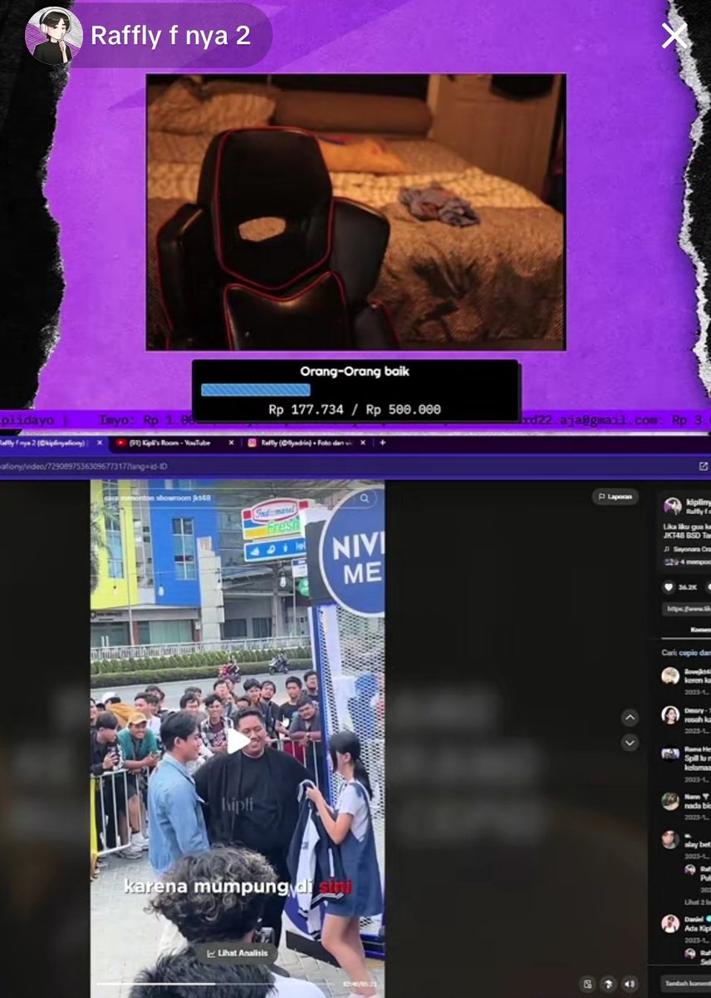
Task: Go to the next video with the down chevron
Action: (x=630, y=743)
